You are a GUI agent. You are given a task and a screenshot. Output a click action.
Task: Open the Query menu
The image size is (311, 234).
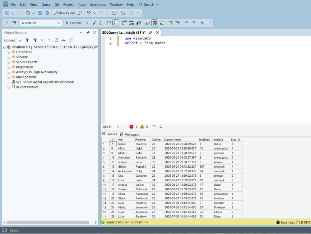click(46, 4)
